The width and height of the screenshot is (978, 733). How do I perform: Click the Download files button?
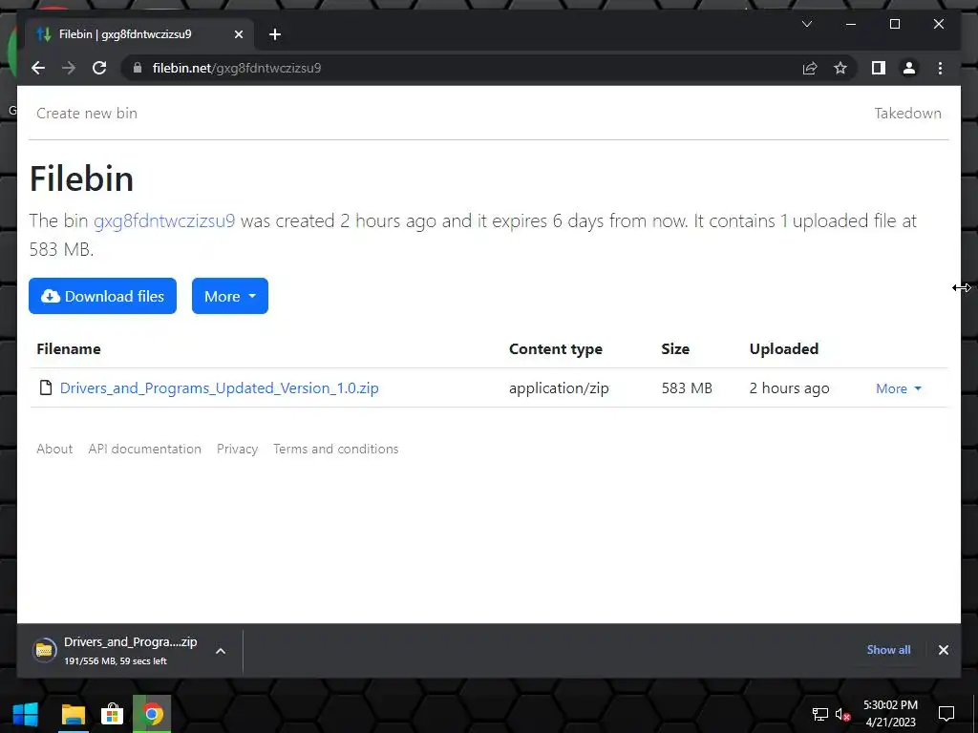click(x=102, y=296)
